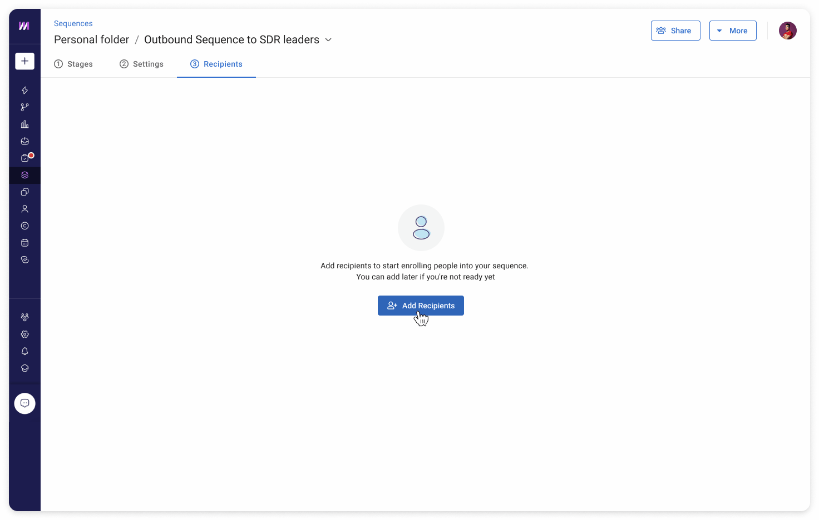
Task: Select the Sequences icon in the sidebar
Action: point(24,175)
